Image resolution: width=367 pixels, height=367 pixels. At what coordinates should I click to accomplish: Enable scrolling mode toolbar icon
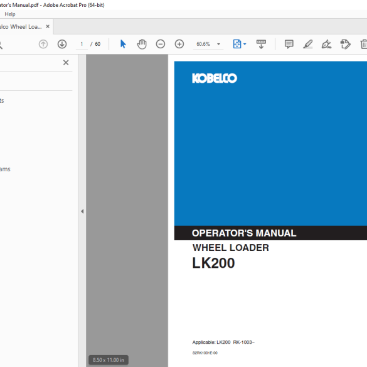[x=261, y=44]
